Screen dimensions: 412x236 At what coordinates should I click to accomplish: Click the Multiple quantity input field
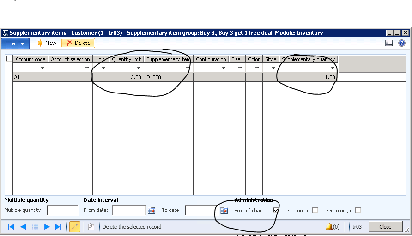point(62,211)
